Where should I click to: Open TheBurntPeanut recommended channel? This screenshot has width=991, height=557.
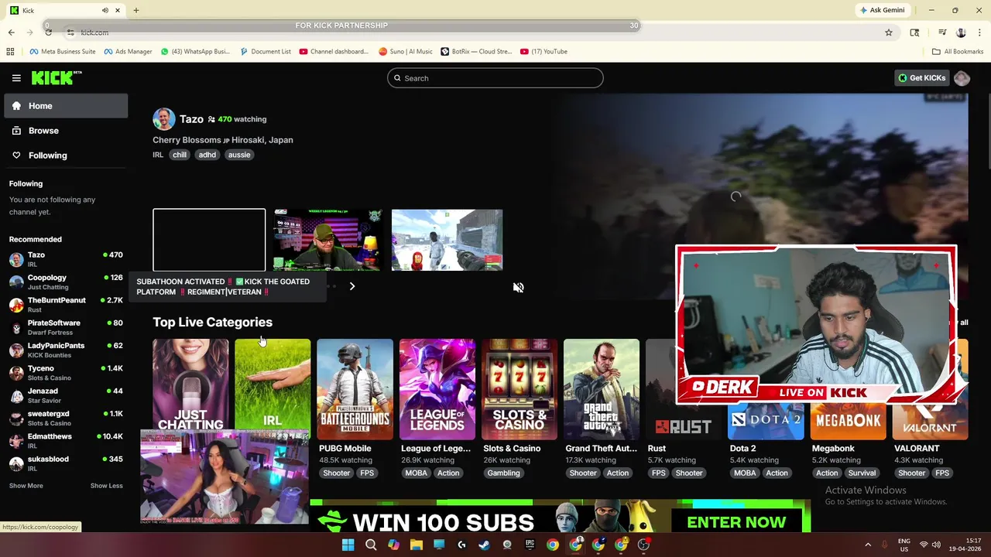click(x=66, y=305)
